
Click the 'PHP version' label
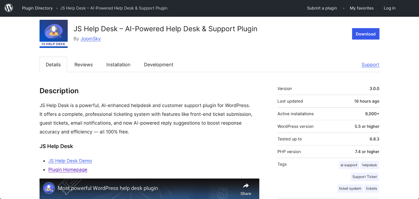[289, 152]
